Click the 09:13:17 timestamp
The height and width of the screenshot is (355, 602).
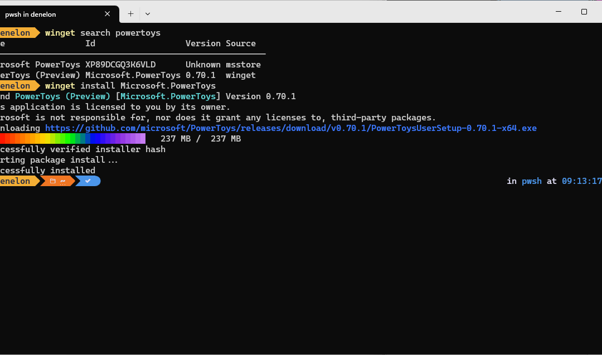coord(581,181)
